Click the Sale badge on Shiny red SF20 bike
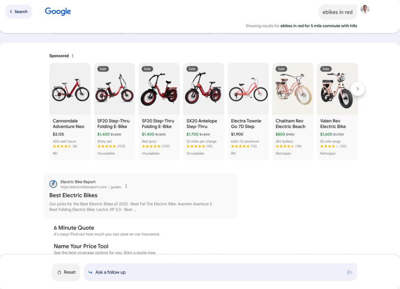 pos(103,69)
